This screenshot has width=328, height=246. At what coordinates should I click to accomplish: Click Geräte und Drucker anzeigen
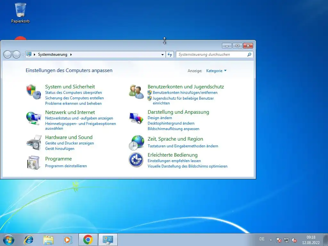point(70,143)
